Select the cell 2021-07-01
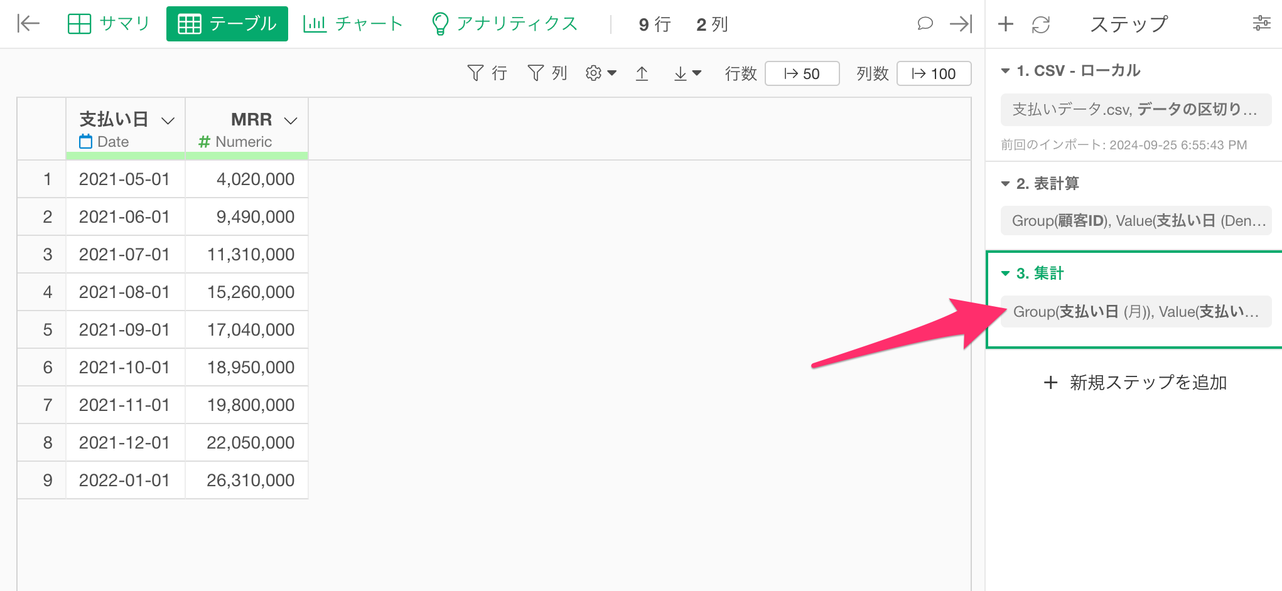This screenshot has width=1282, height=591. point(125,255)
